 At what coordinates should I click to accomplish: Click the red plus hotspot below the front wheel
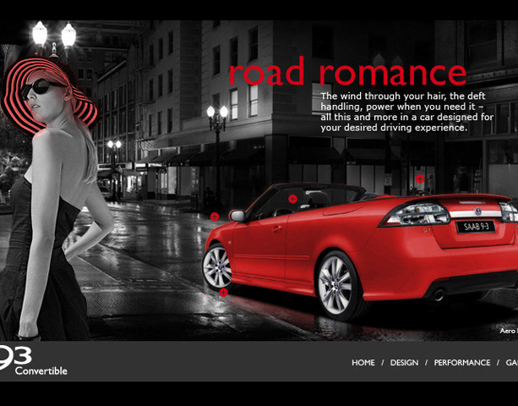pos(224,293)
